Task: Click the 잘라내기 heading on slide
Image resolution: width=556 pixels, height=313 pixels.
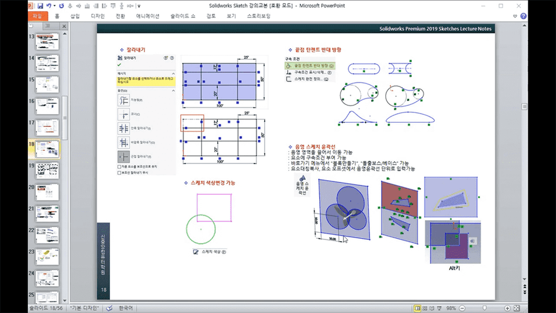Action: 136,50
